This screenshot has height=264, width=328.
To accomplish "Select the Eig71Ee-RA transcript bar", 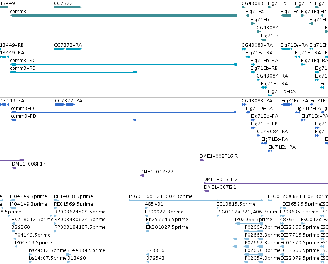I will pyautogui.click(x=286, y=49).
